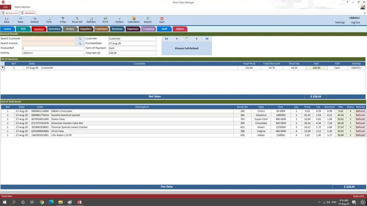The height and width of the screenshot is (206, 367).
Task: Open the Customer selection field
Action: point(133,39)
